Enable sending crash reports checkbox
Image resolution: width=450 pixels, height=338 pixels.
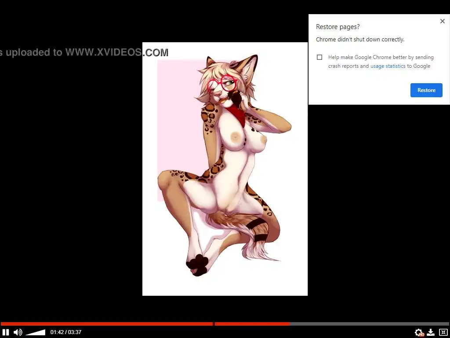click(319, 57)
